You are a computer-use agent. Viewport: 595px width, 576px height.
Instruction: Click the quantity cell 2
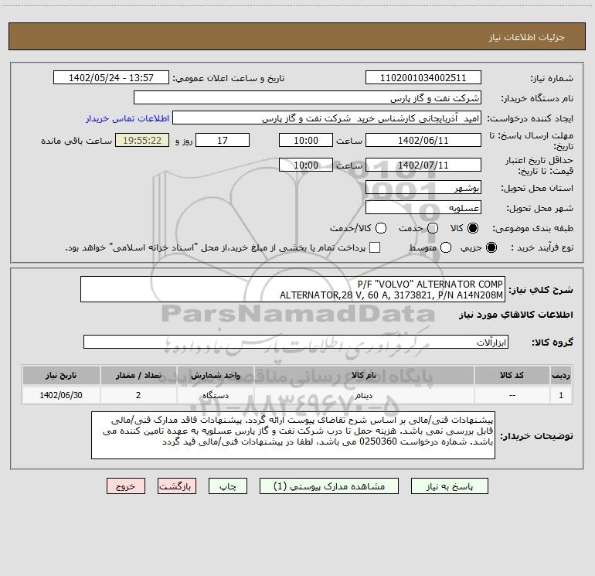pyautogui.click(x=138, y=395)
